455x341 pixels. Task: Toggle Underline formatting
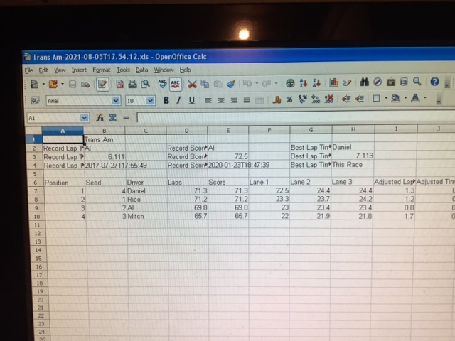(x=191, y=100)
